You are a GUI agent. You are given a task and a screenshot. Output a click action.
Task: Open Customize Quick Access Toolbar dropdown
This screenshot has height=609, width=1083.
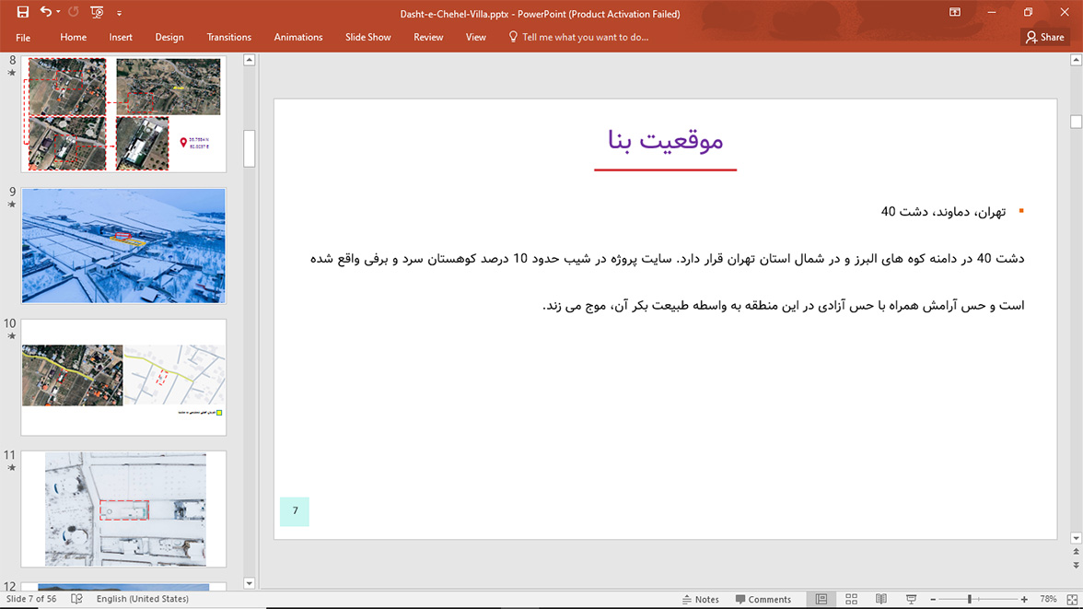coord(119,13)
